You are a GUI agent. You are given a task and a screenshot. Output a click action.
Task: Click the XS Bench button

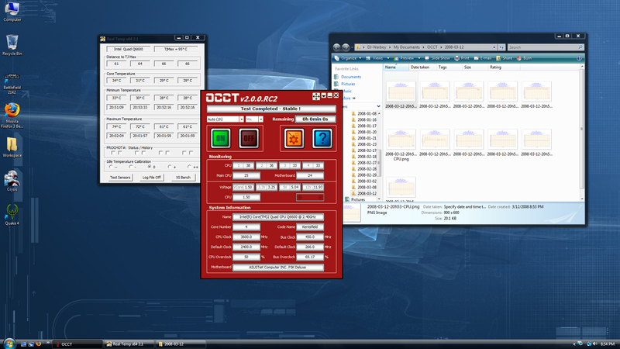183,178
